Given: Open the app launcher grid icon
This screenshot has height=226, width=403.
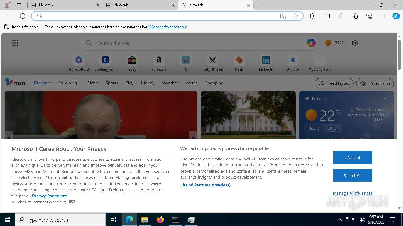Looking at the screenshot, I should coord(15,43).
